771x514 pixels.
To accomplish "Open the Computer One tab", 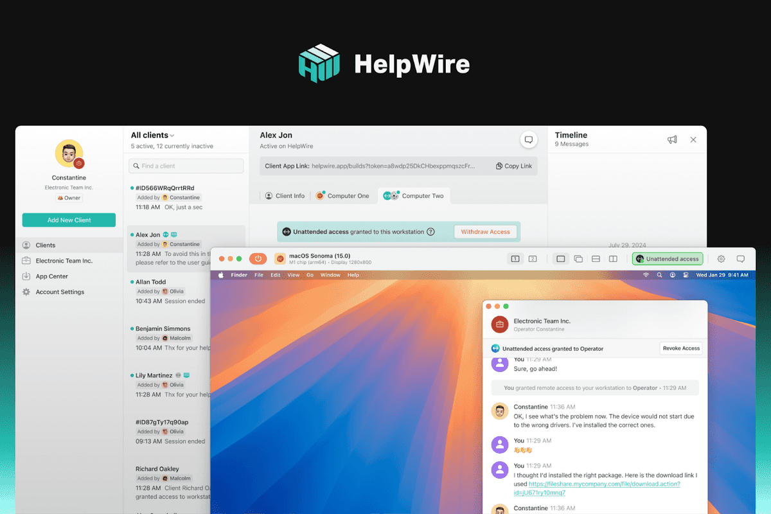I will tap(343, 195).
